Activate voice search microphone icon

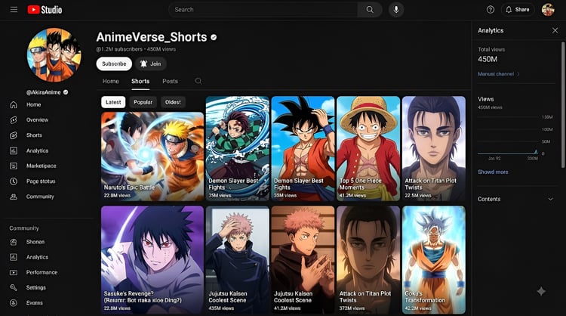pos(396,10)
